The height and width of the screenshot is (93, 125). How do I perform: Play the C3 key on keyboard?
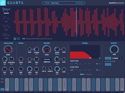click(64, 84)
